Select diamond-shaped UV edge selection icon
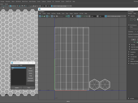 (x=135, y=19)
